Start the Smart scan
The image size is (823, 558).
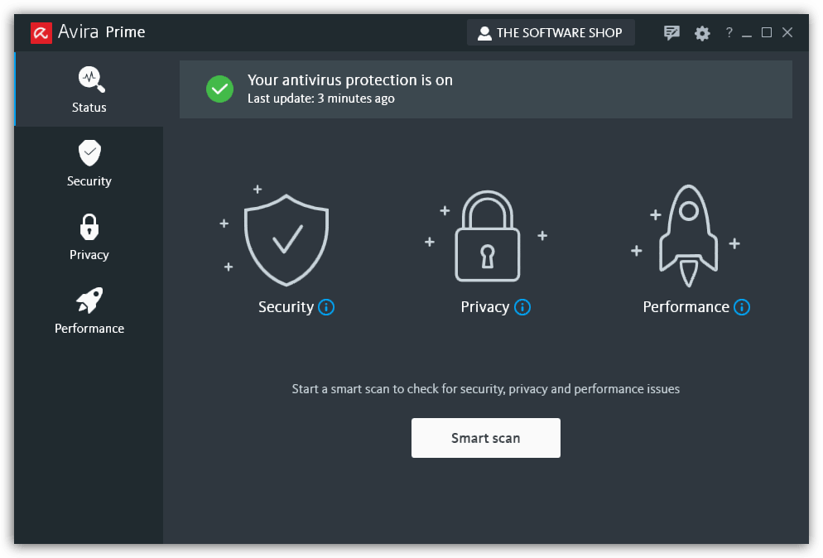[485, 438]
